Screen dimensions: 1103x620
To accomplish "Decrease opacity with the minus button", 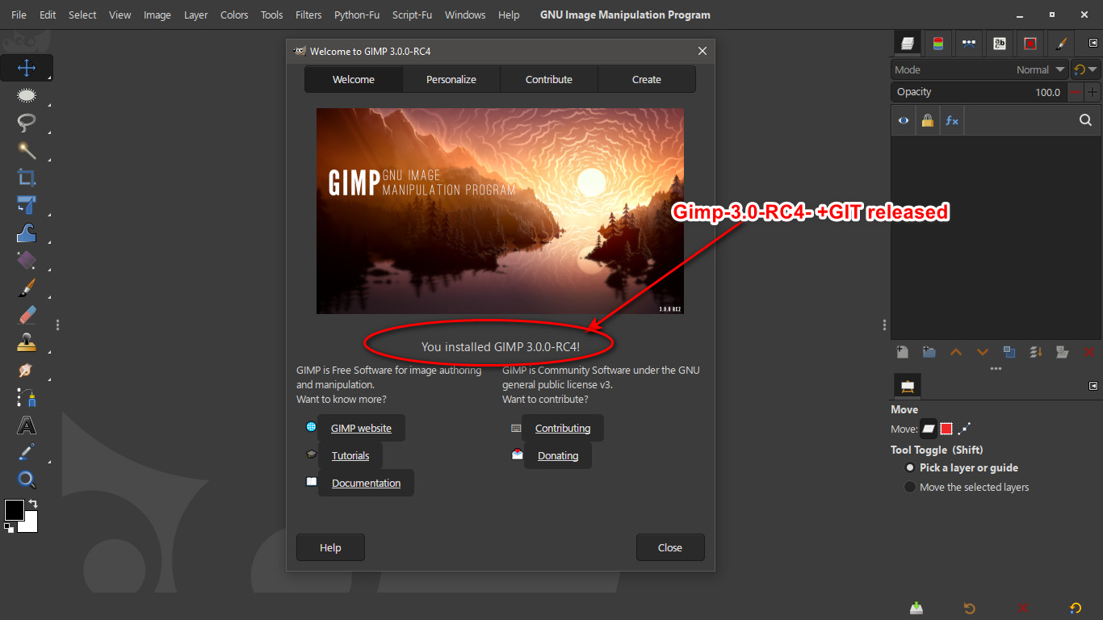I will 1075,92.
